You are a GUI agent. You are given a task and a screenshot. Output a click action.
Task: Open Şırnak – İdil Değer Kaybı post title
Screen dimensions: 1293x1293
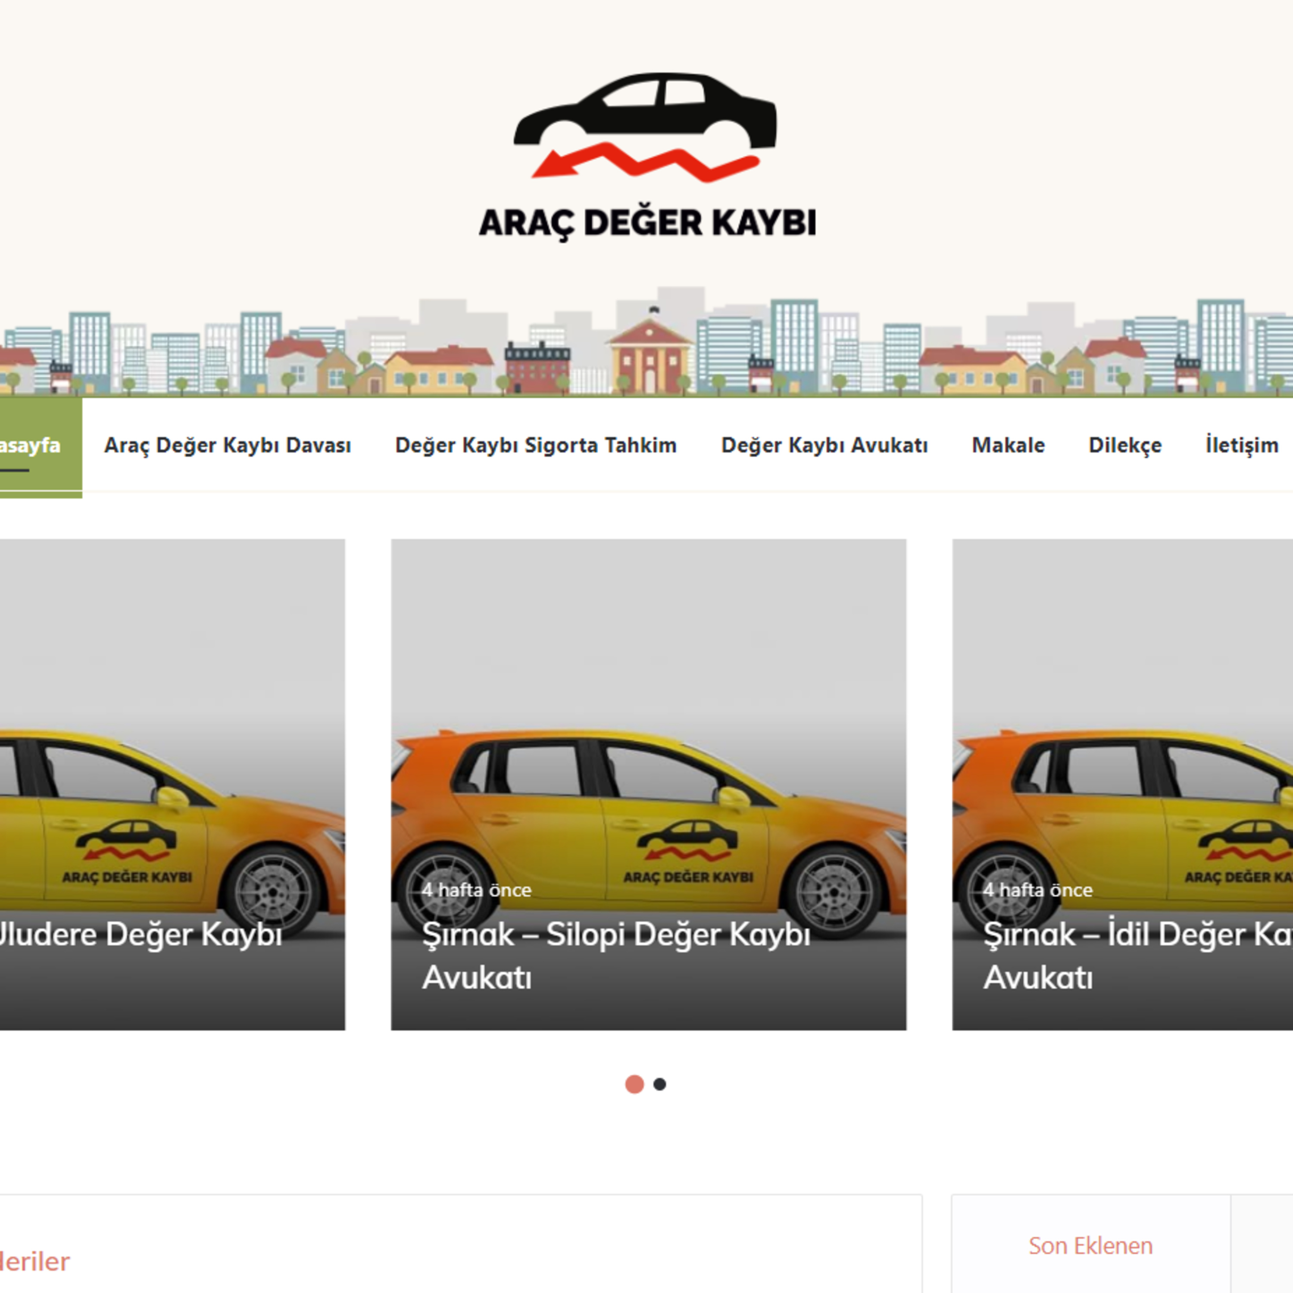[1138, 955]
